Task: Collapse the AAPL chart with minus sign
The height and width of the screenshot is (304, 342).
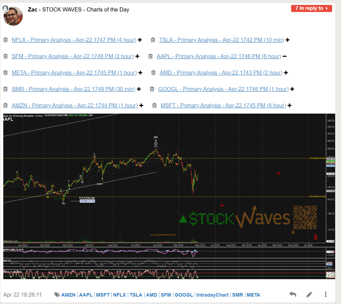Action: pyautogui.click(x=285, y=56)
